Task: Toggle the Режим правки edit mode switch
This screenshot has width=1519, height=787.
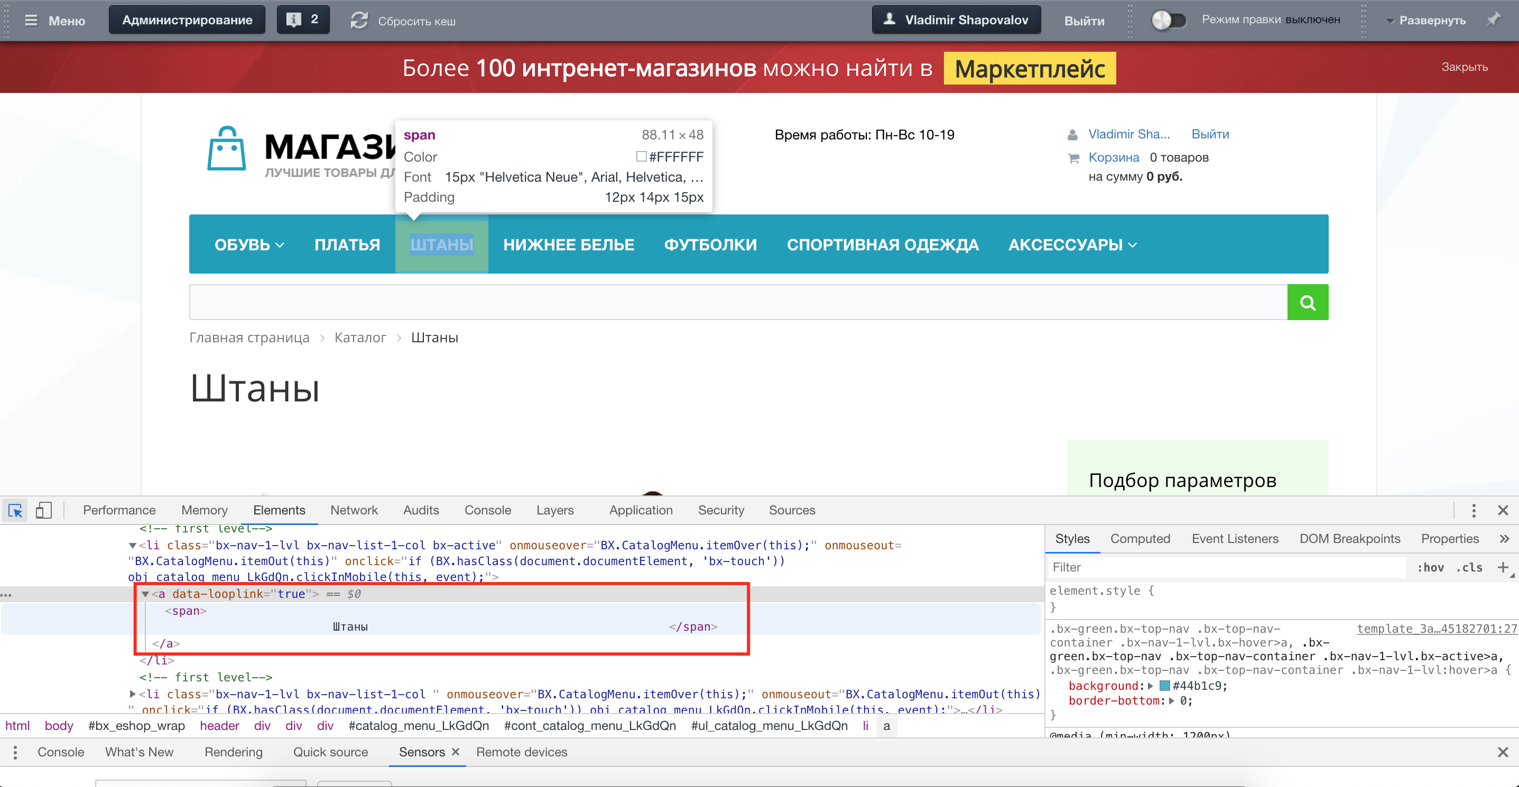Action: pyautogui.click(x=1168, y=20)
